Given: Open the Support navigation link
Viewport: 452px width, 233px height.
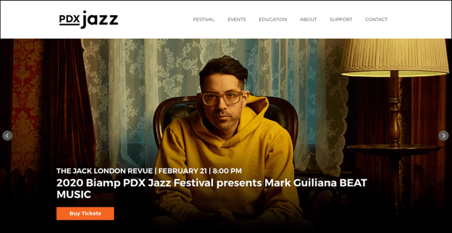Looking at the screenshot, I should pyautogui.click(x=341, y=19).
